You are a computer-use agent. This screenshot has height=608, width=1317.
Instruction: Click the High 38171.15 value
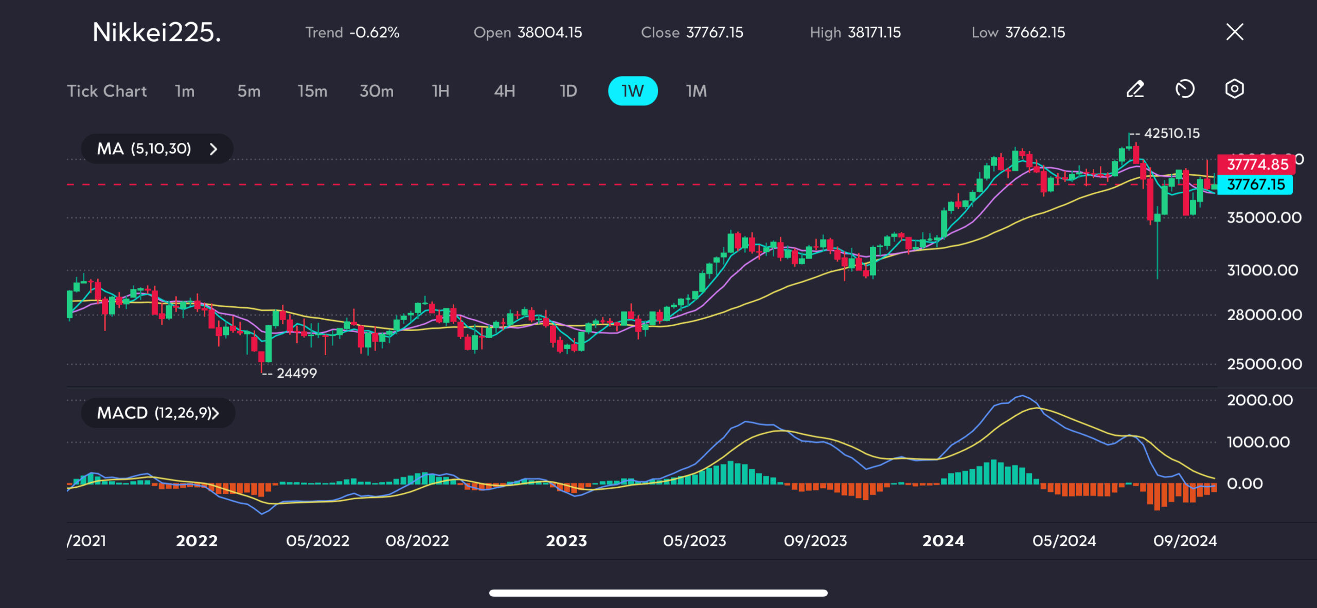click(x=855, y=32)
